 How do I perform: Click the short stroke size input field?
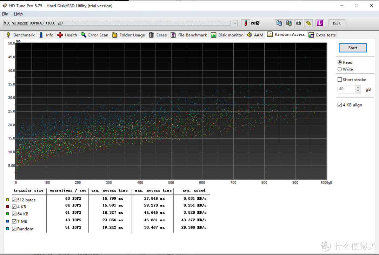point(347,89)
